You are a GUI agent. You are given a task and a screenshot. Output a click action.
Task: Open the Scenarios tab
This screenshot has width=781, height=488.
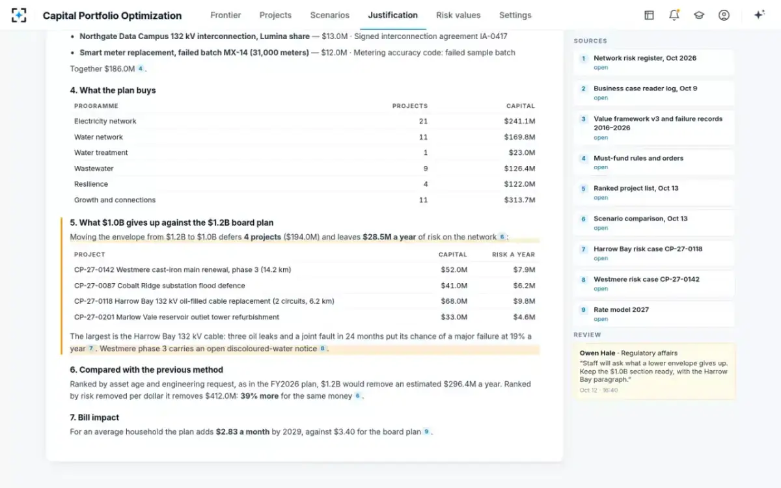pos(330,15)
